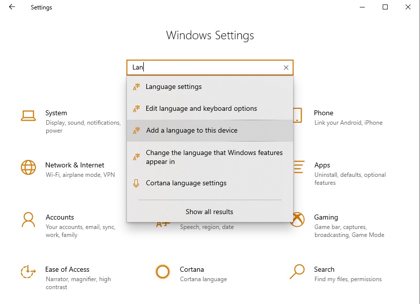Click Display, sound, notifications, power text
Viewport: 420px width, 304px height.
click(83, 127)
